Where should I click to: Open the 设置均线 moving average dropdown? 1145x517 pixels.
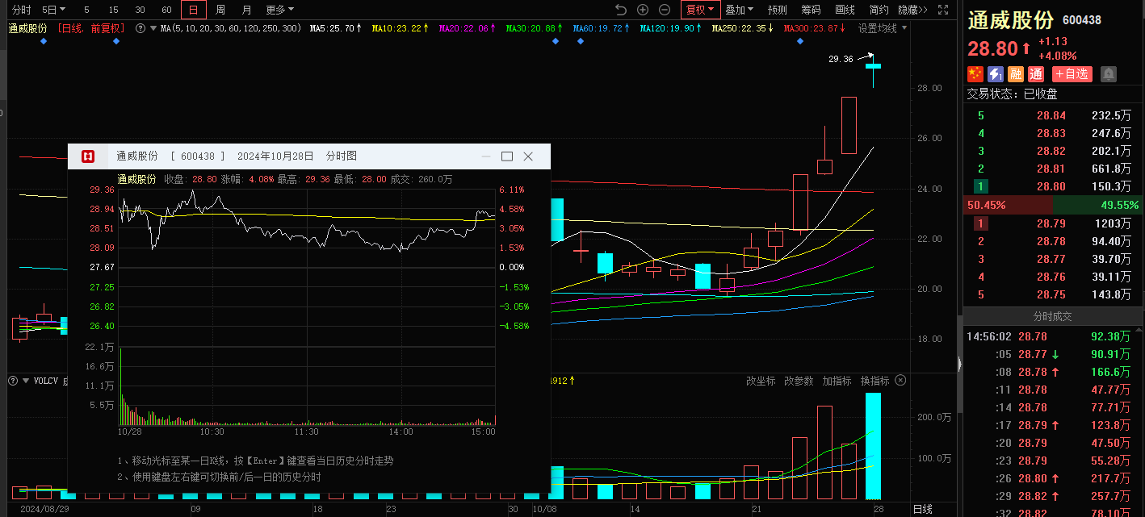pyautogui.click(x=882, y=28)
